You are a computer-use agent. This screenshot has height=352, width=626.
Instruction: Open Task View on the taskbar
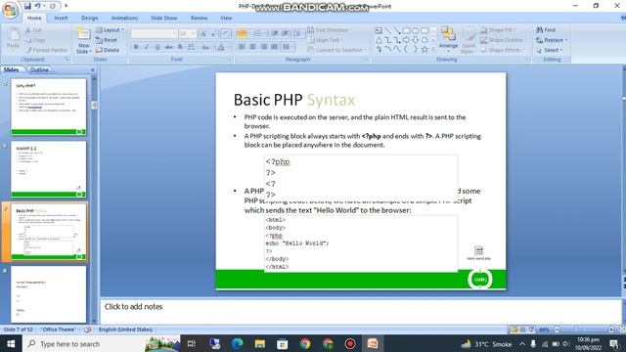click(192, 343)
